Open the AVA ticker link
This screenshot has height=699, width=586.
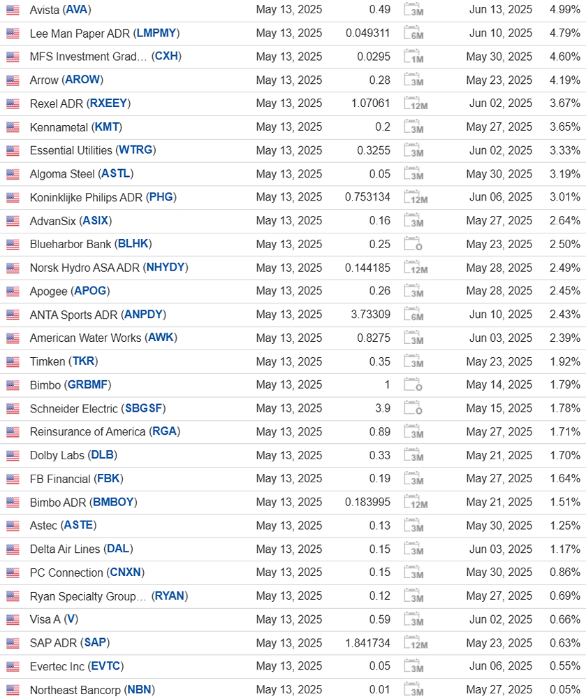click(x=77, y=9)
